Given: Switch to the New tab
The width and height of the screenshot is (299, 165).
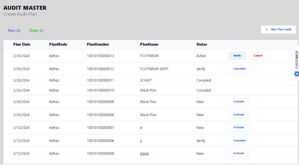Looking at the screenshot, I should (12, 30).
